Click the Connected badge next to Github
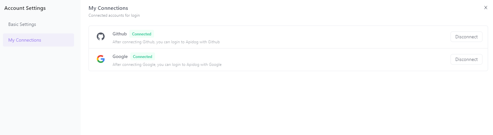 point(142,34)
